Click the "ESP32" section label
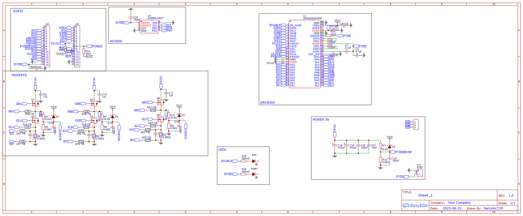 click(18, 11)
